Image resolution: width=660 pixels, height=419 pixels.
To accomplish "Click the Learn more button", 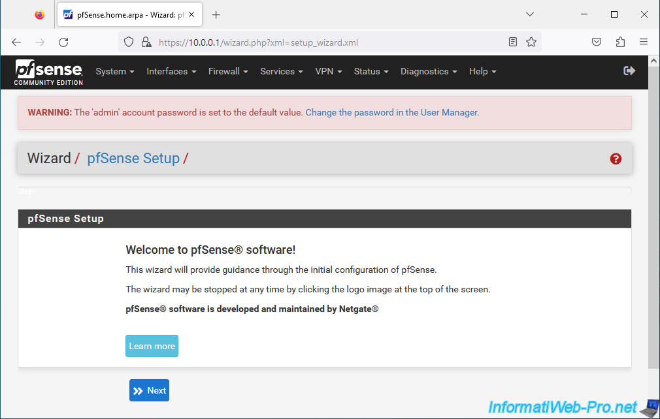I will [152, 346].
